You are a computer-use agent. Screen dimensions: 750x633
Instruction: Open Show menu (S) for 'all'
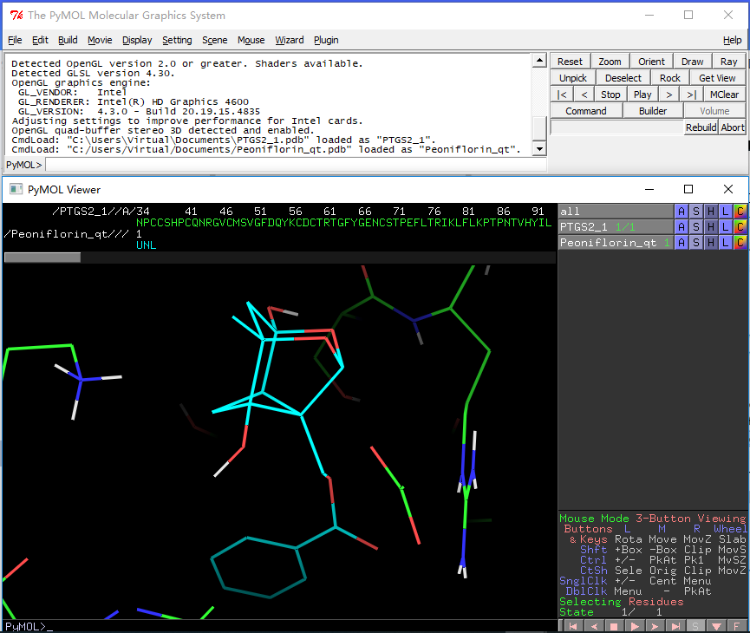coord(696,211)
